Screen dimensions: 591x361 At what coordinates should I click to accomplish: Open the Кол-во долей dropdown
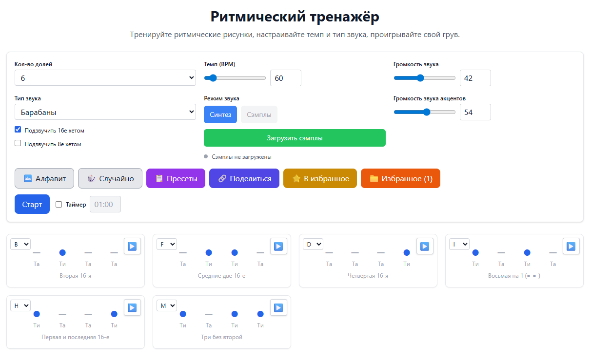(x=105, y=77)
